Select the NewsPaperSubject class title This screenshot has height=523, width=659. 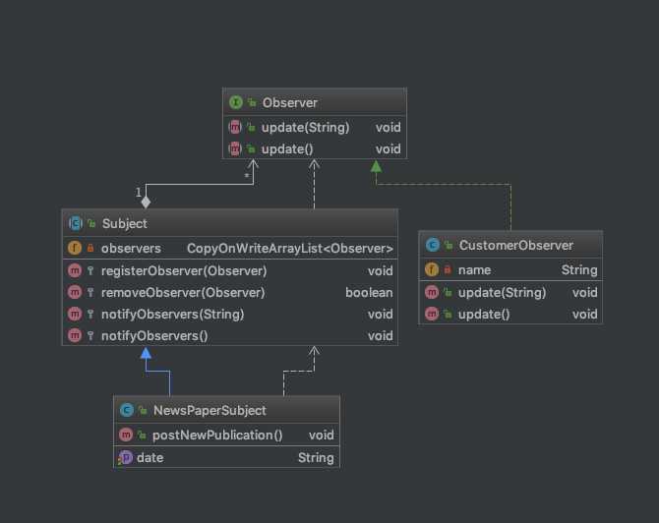[x=210, y=410]
